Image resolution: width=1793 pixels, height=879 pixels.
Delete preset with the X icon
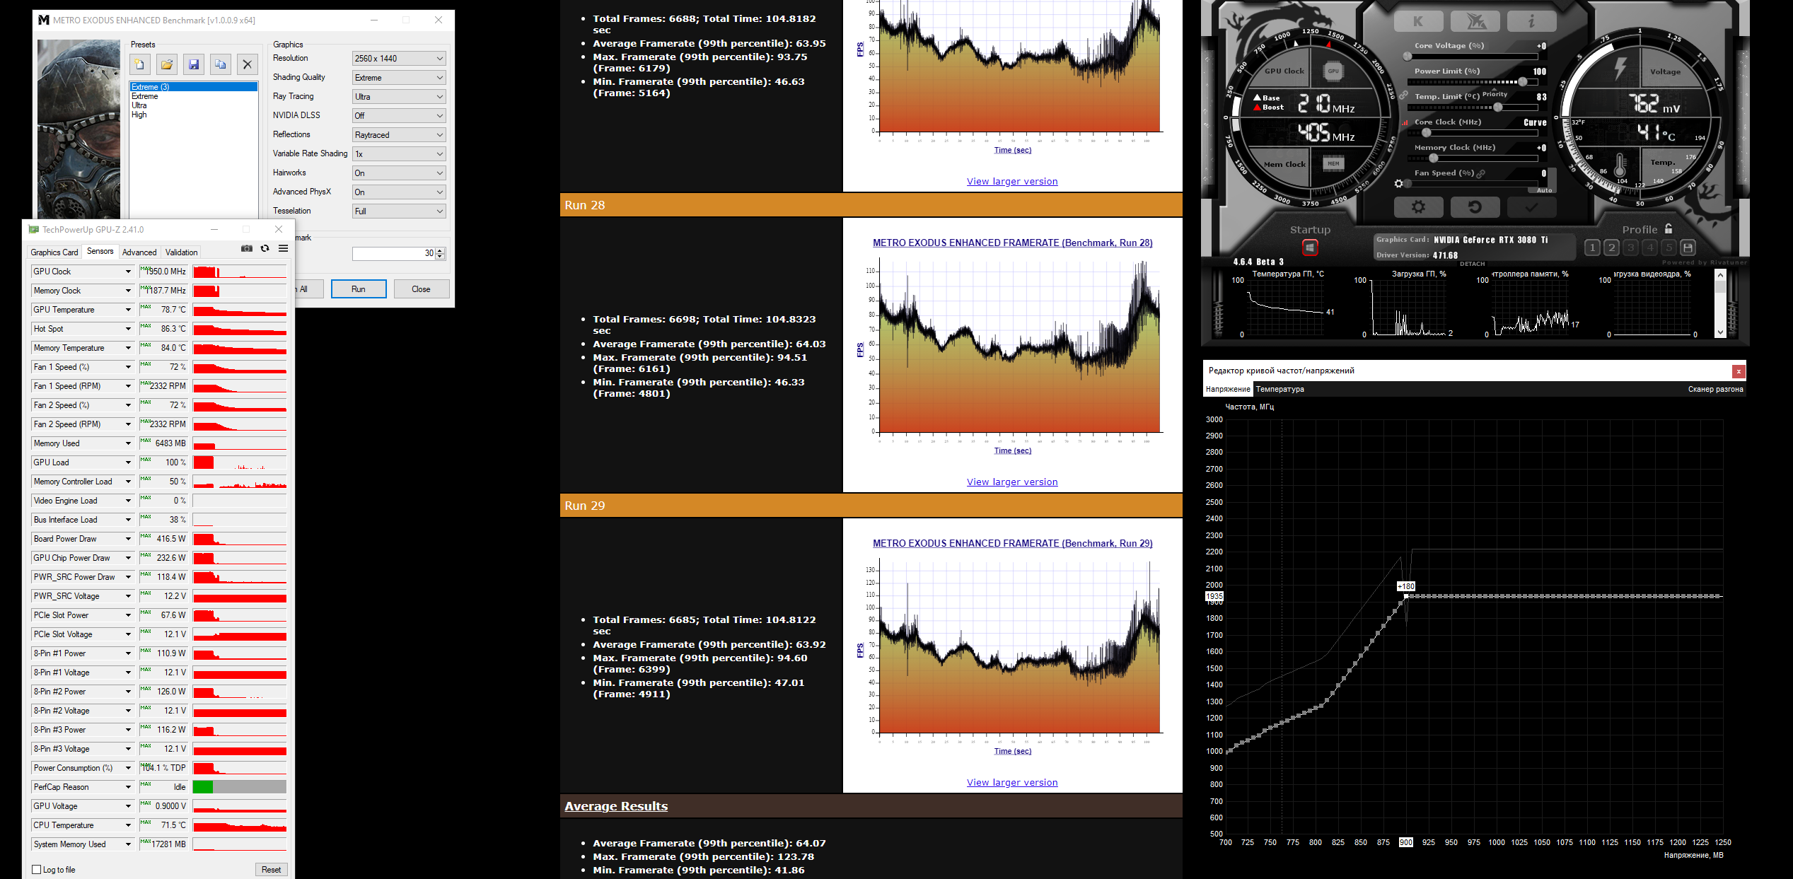pos(247,64)
